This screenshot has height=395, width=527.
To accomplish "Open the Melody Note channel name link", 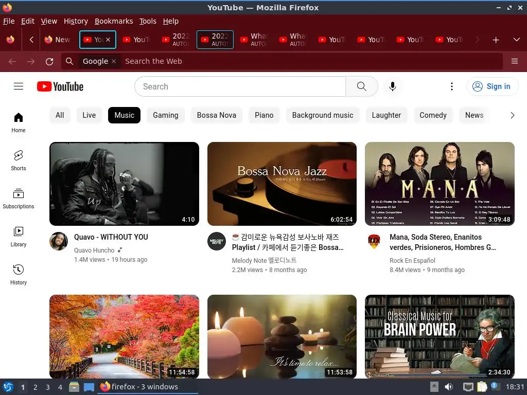I will (x=264, y=260).
